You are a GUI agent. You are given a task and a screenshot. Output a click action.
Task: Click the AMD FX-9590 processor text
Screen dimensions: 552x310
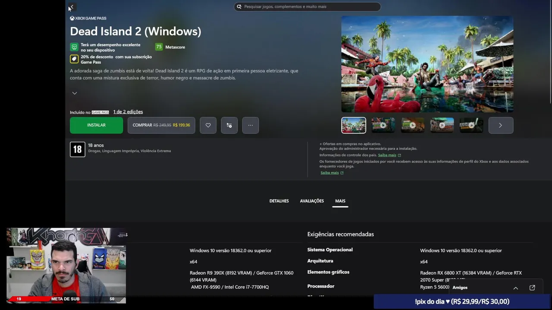[x=230, y=287]
